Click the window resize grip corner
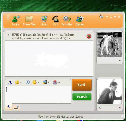The image size is (126, 121). [122, 117]
